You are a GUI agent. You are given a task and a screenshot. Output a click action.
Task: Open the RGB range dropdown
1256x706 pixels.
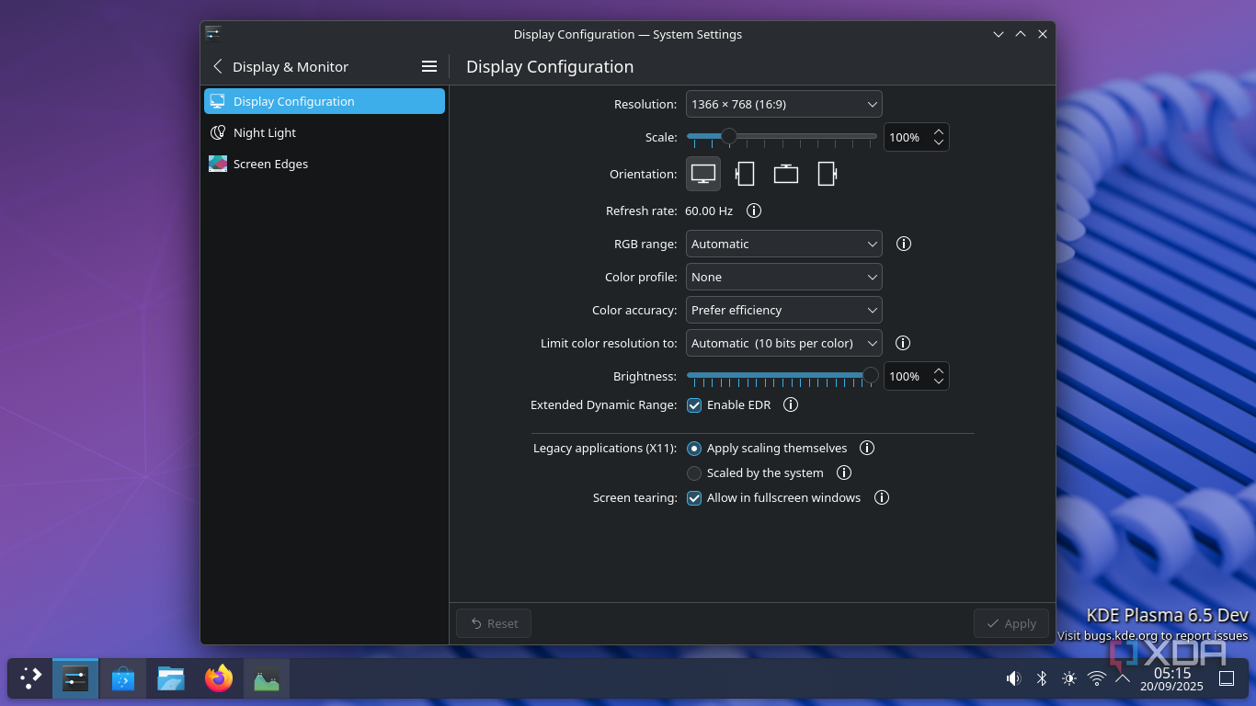(784, 244)
